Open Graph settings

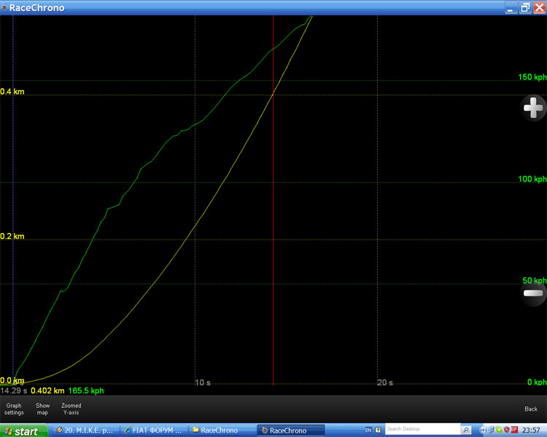coord(14,409)
